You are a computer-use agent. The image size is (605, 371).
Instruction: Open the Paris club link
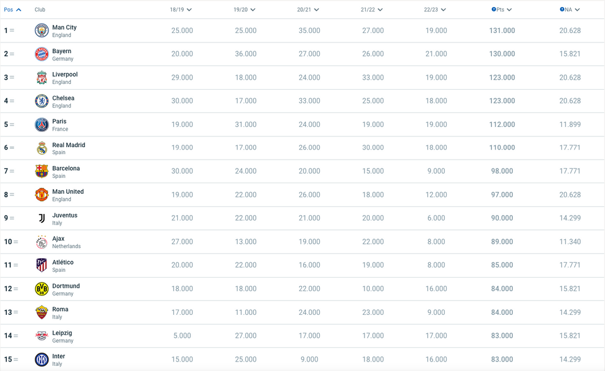pyautogui.click(x=59, y=121)
